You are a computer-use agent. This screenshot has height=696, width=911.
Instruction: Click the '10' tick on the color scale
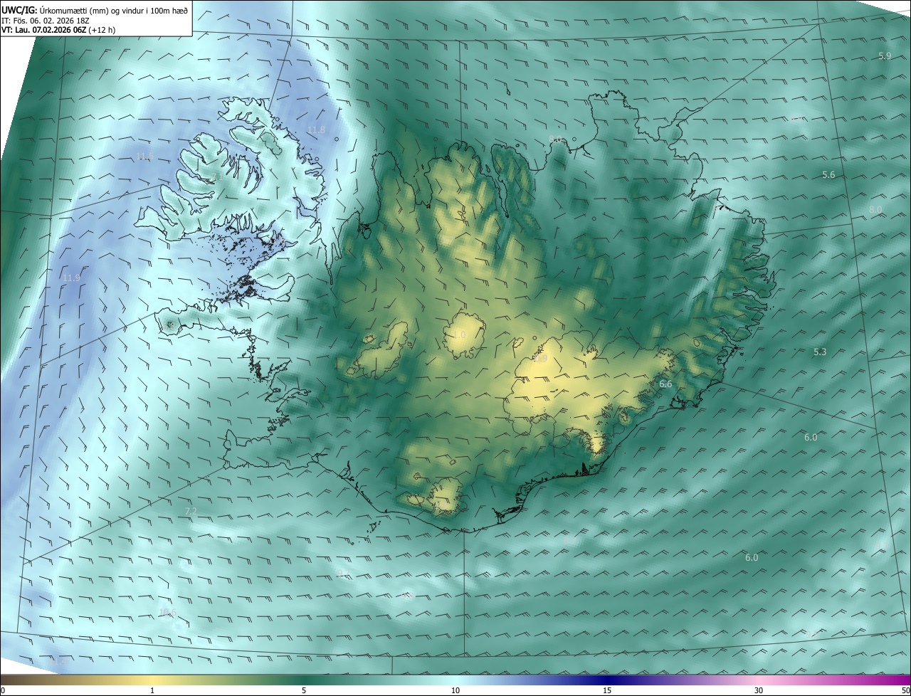tap(455, 691)
